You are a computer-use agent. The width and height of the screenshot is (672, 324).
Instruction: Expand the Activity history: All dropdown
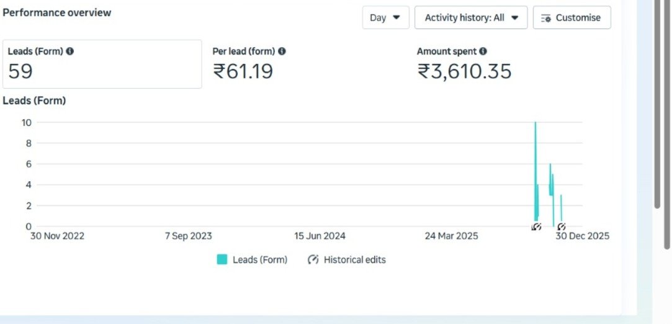click(471, 17)
